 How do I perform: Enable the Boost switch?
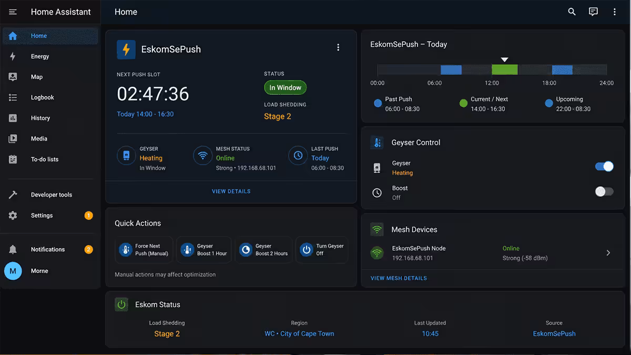(x=604, y=191)
